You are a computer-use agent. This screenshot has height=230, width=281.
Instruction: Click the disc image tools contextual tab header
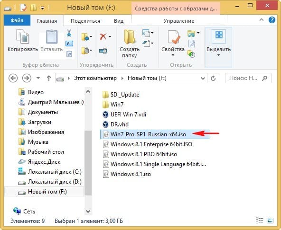click(176, 9)
